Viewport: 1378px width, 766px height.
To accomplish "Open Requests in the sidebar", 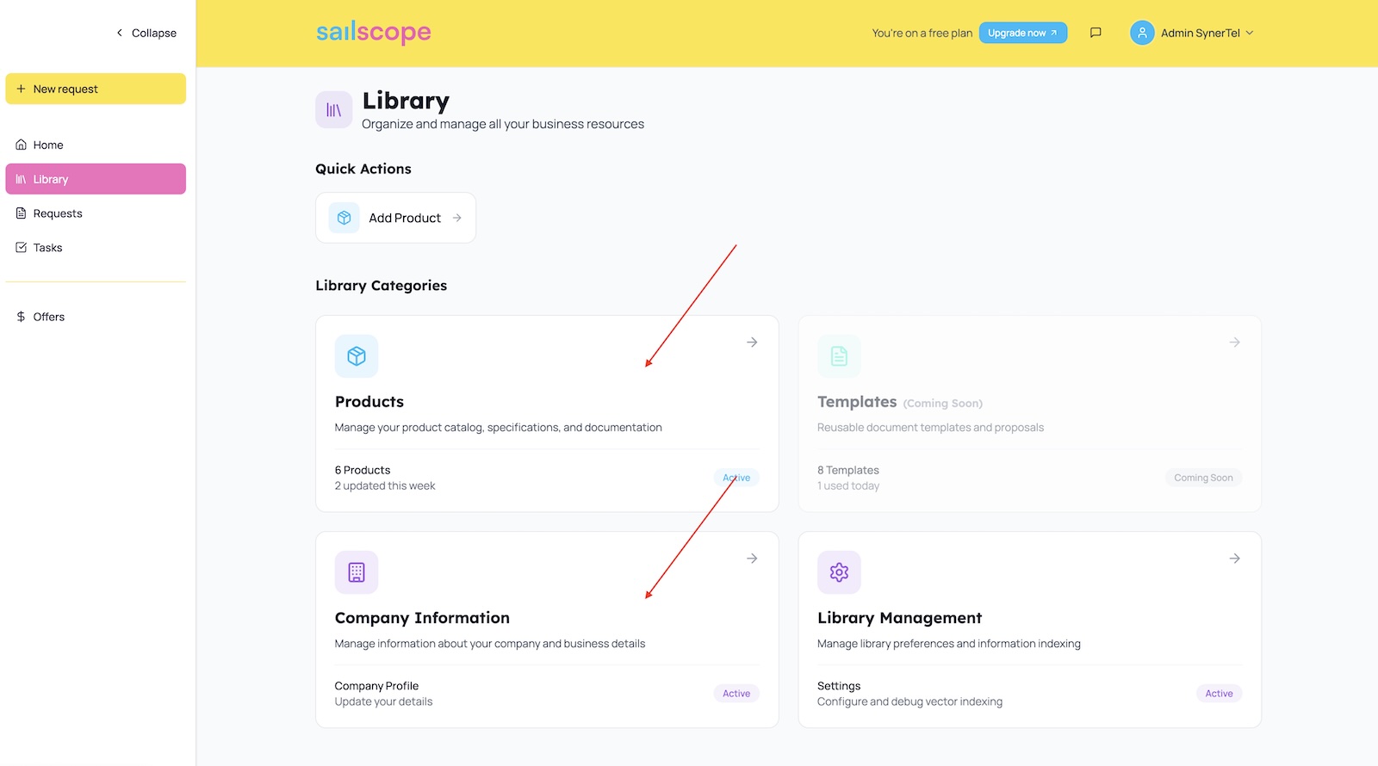I will tap(58, 213).
